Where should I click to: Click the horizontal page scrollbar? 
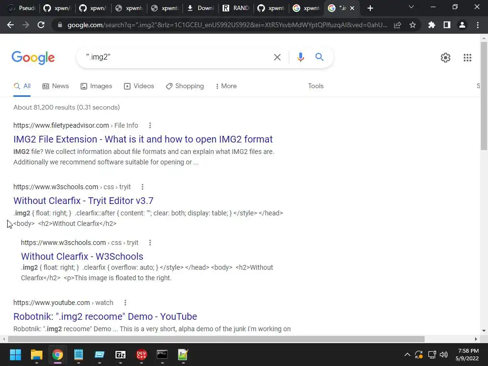(216, 339)
